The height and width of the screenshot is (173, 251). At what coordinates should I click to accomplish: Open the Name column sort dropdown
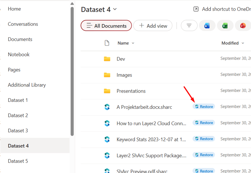(133, 43)
